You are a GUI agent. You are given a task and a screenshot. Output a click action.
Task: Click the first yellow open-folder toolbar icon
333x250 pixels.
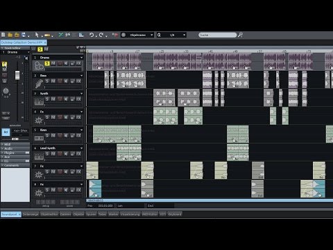click(10, 35)
